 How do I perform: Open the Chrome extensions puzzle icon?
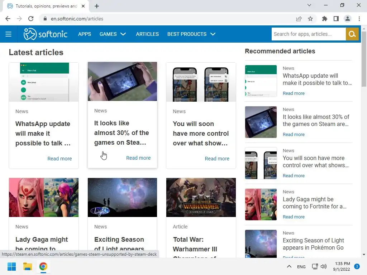click(325, 19)
